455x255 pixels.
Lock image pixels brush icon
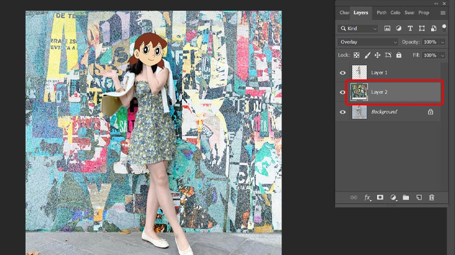(367, 55)
